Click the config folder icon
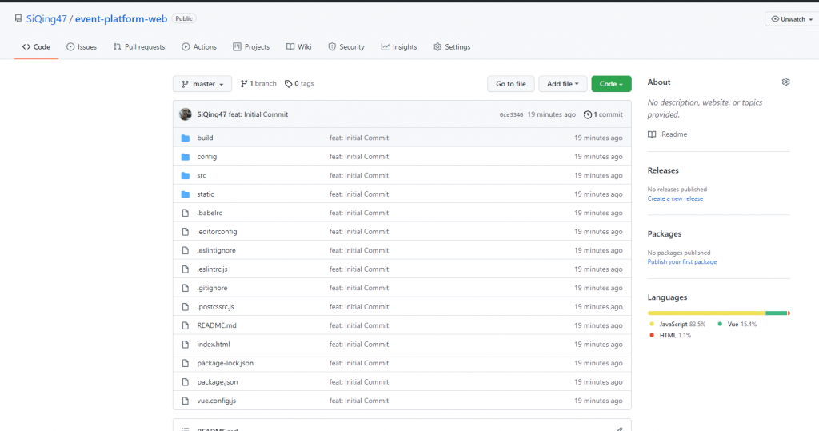Viewport: 819px width, 431px height. (186, 157)
